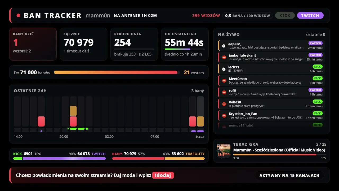Click the song title Mamm0n - Sześćdziesiona
The image size is (339, 191).
279,150
